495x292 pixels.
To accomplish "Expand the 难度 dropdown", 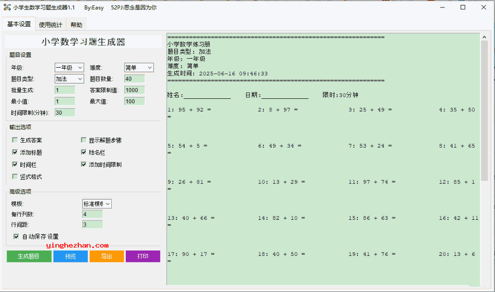I will pyautogui.click(x=139, y=67).
